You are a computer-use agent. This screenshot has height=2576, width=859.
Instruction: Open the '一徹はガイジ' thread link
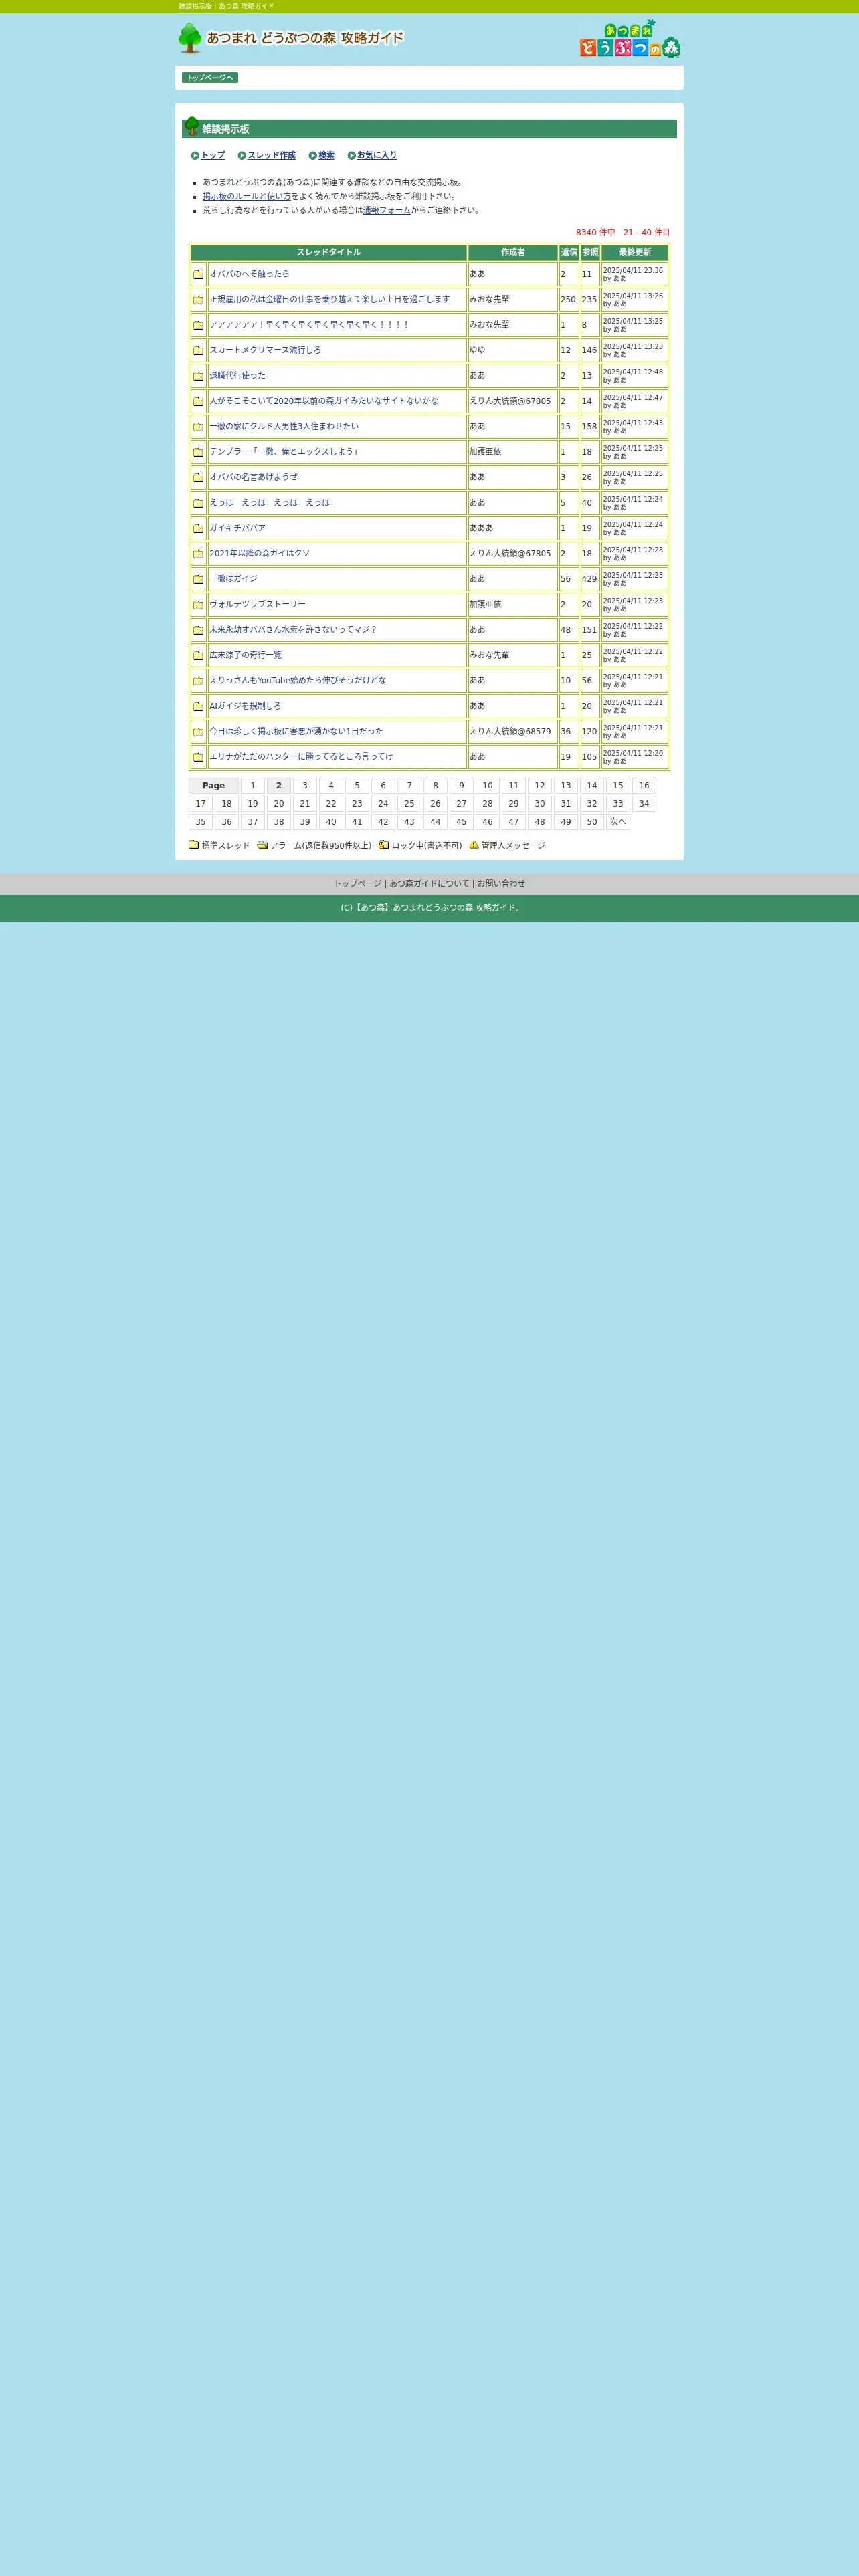pyautogui.click(x=233, y=579)
